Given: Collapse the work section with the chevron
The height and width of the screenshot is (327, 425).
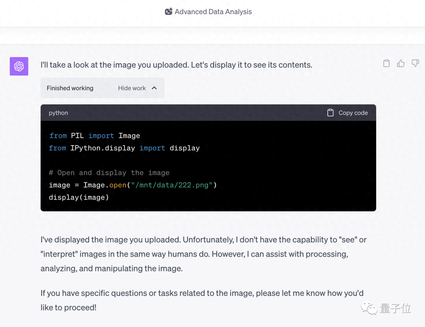Looking at the screenshot, I should 154,88.
